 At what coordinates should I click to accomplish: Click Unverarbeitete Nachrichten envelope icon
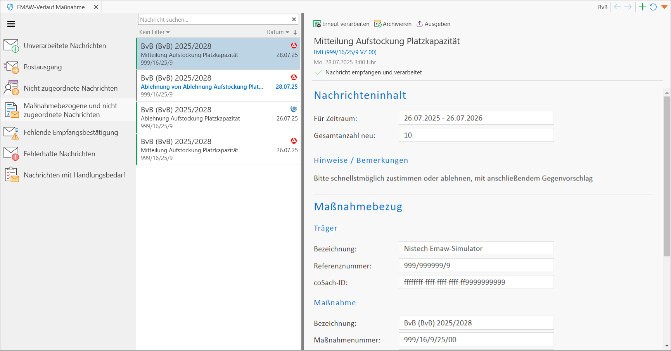coord(11,46)
